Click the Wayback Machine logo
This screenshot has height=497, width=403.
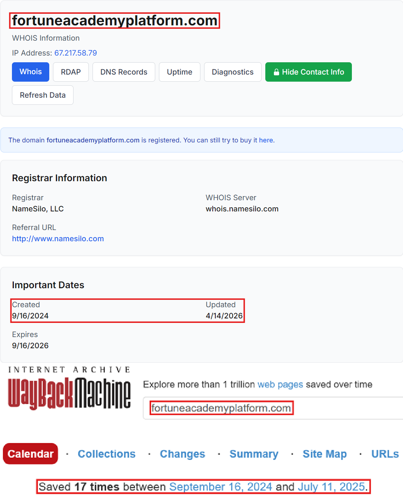69,394
